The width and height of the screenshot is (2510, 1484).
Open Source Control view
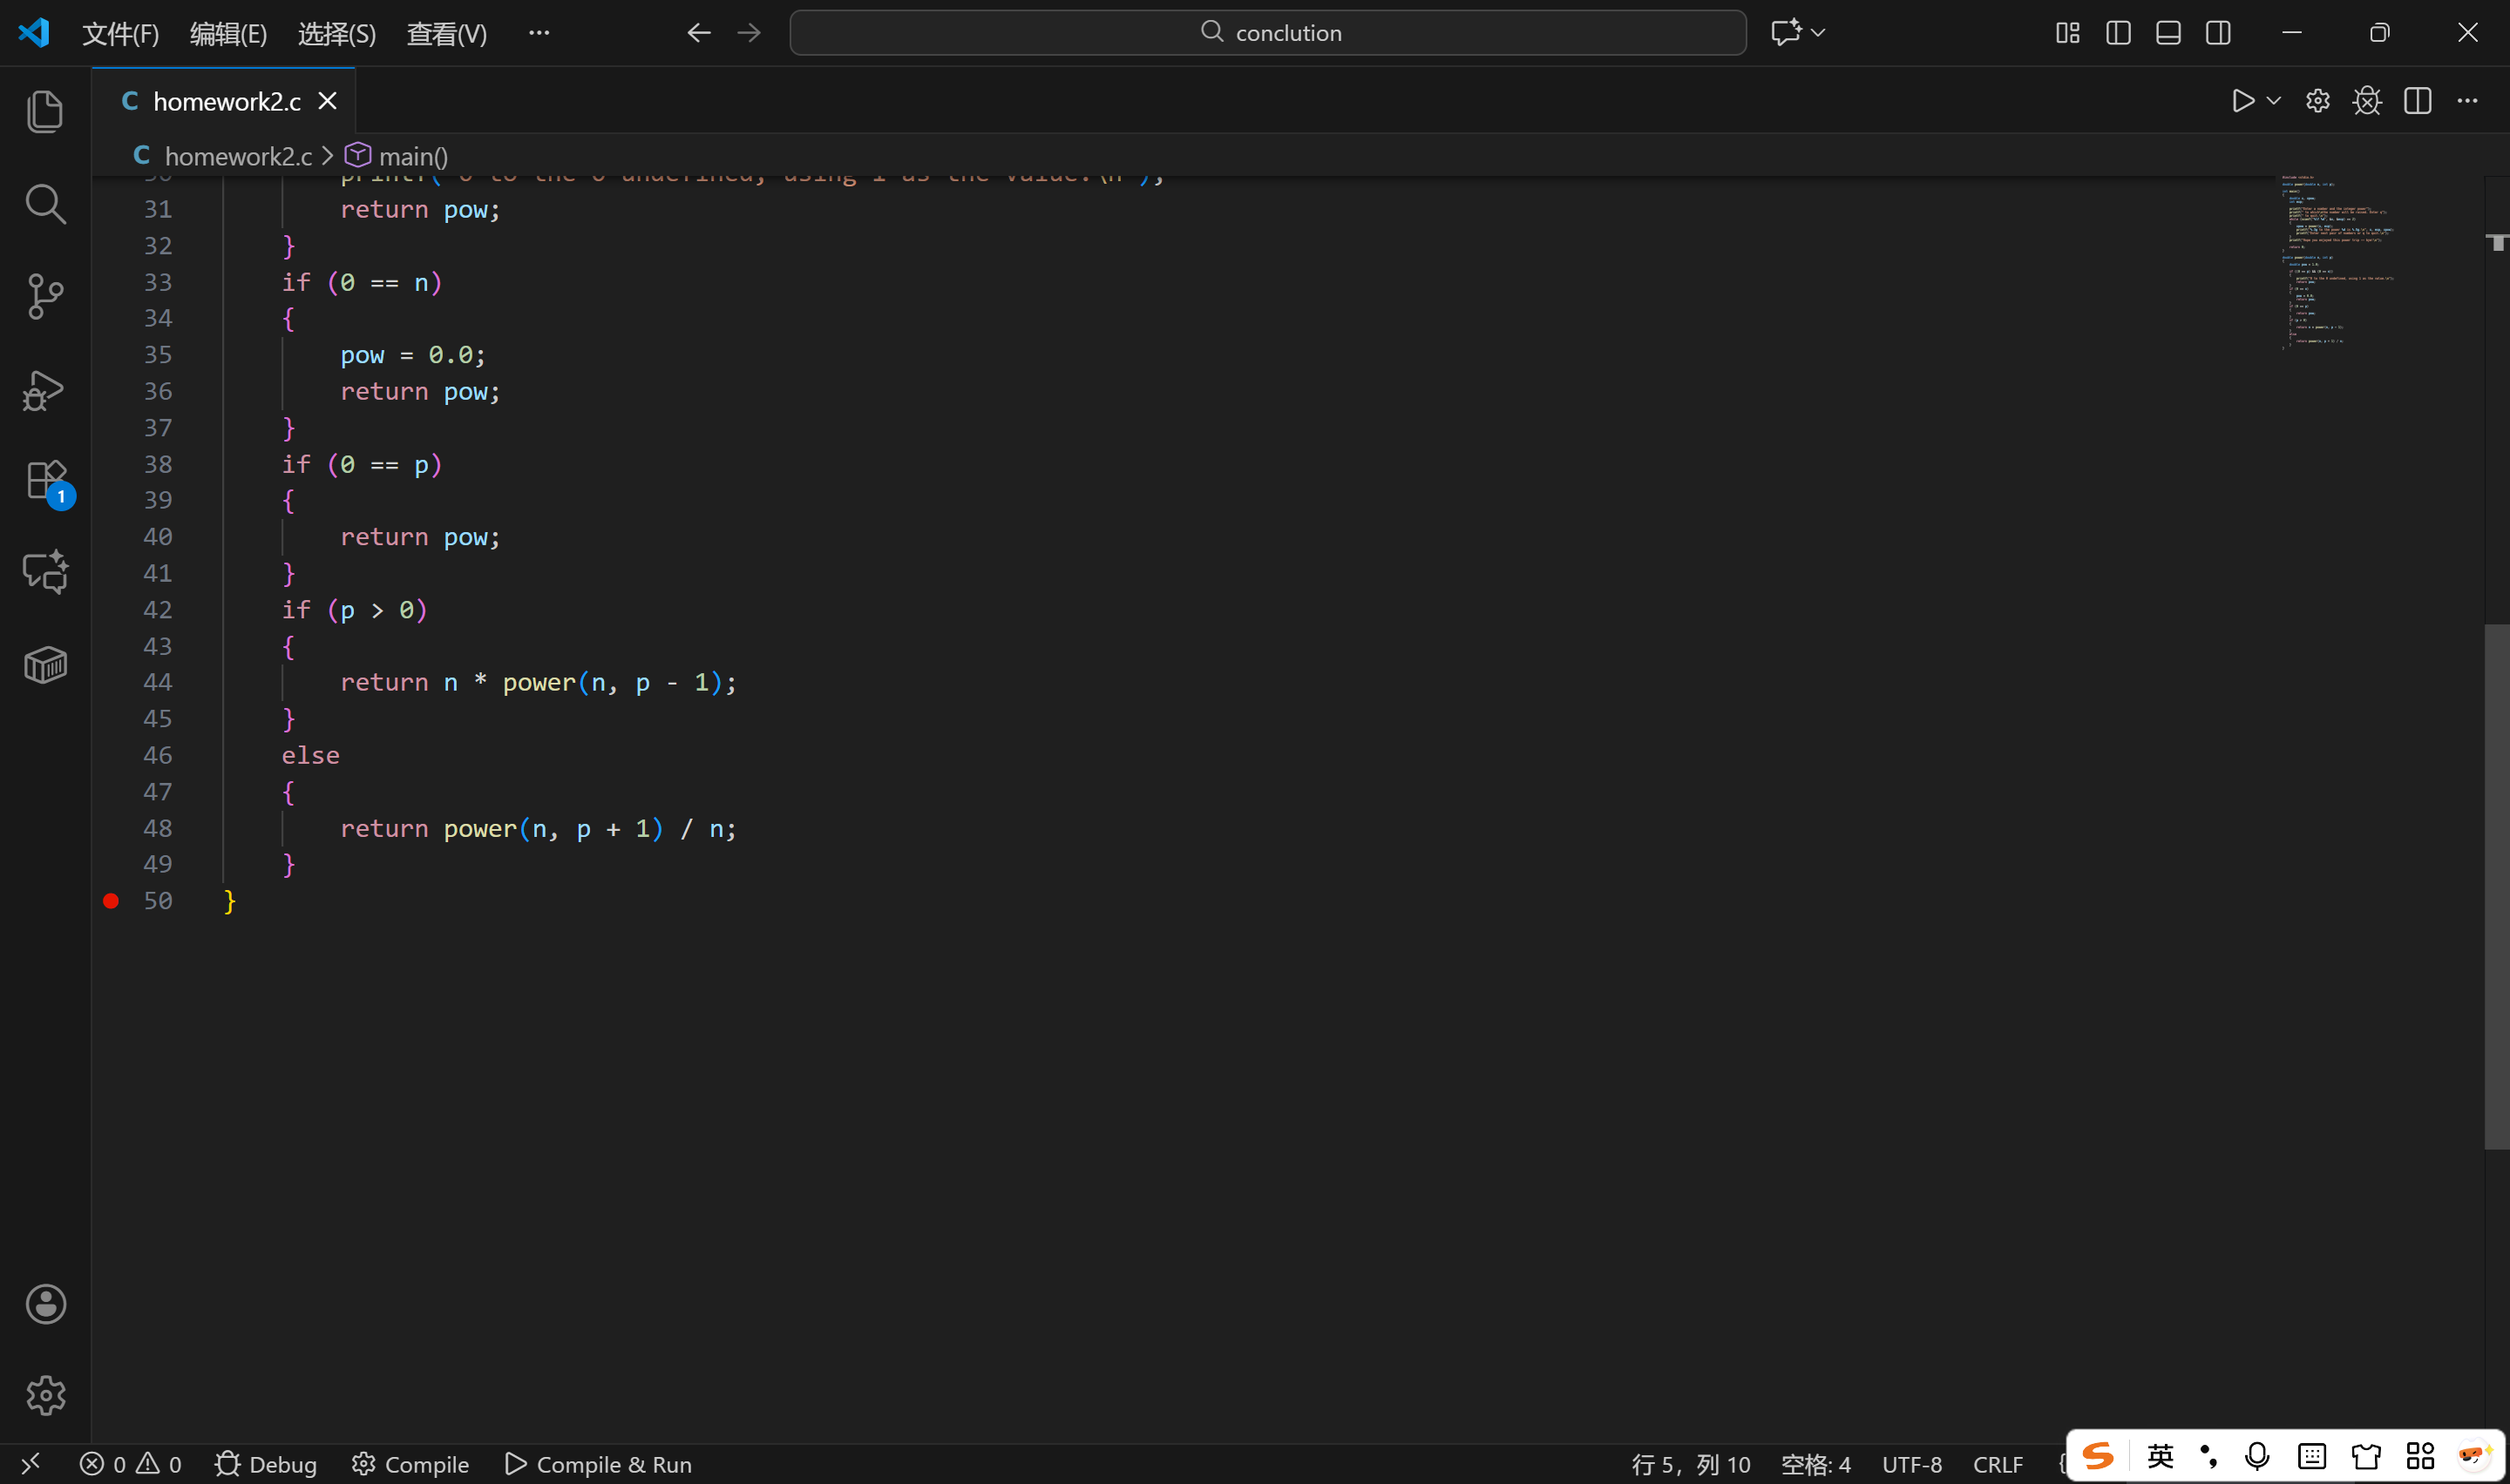[x=45, y=296]
